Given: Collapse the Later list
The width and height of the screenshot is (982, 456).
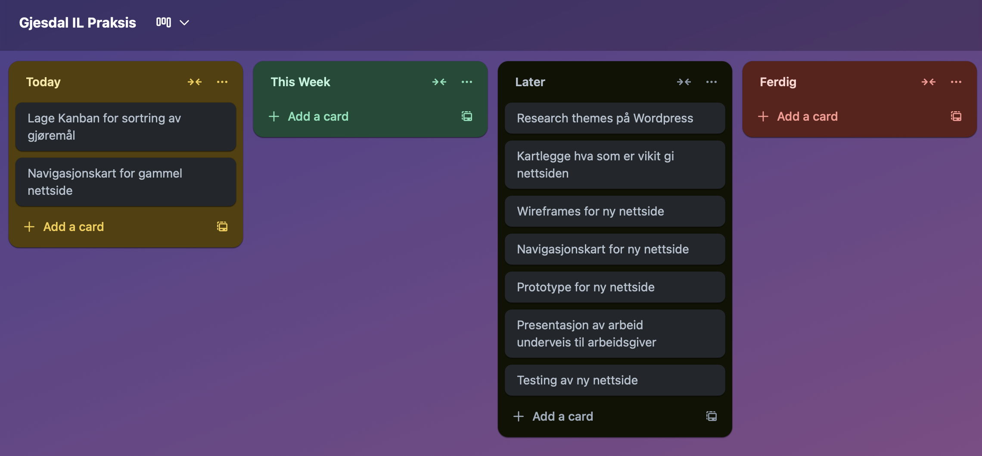Looking at the screenshot, I should (x=684, y=82).
